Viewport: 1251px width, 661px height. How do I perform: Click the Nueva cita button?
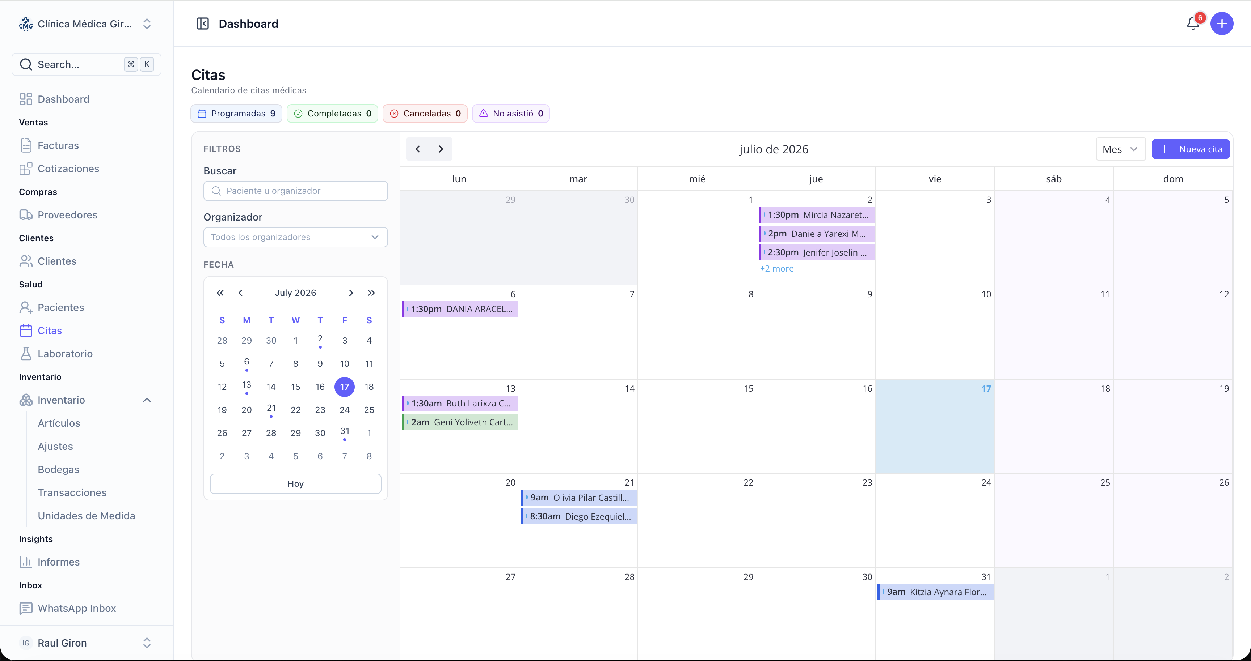tap(1190, 149)
